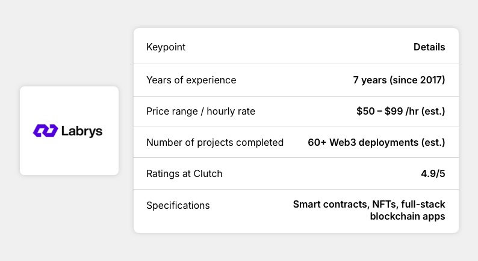Click the Labrys wordmark text

(x=82, y=131)
